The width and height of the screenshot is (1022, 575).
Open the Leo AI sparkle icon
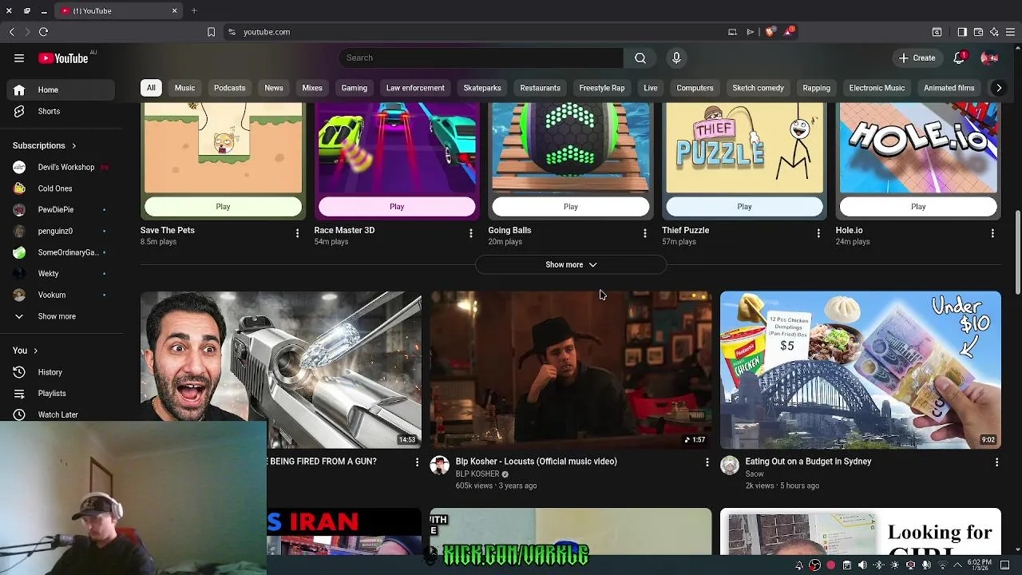pos(994,32)
